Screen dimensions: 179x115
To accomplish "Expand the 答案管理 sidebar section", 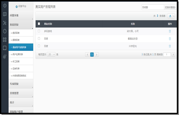I will click(21, 93).
